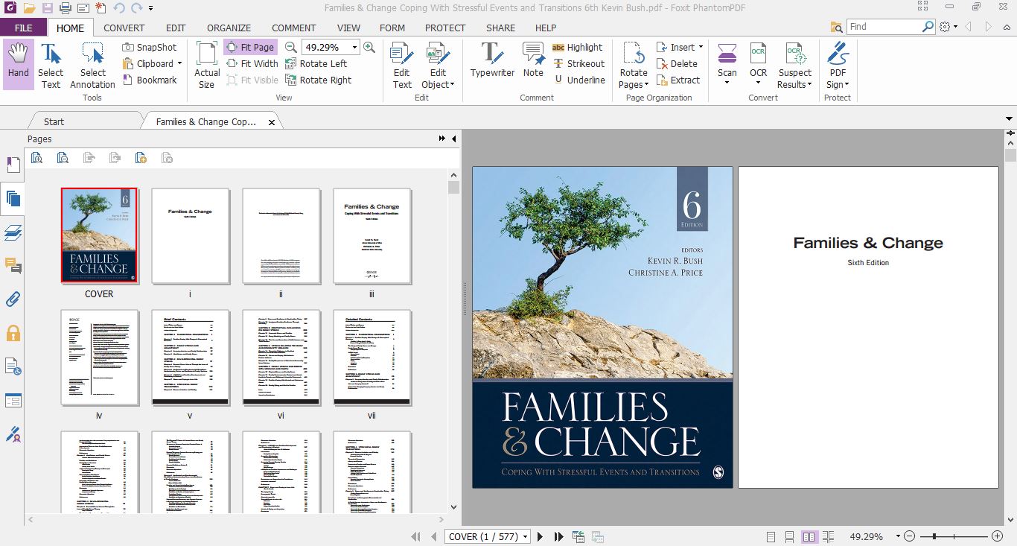This screenshot has width=1017, height=546.
Task: Click the zoom out magnifier in ribbon
Action: [x=291, y=47]
